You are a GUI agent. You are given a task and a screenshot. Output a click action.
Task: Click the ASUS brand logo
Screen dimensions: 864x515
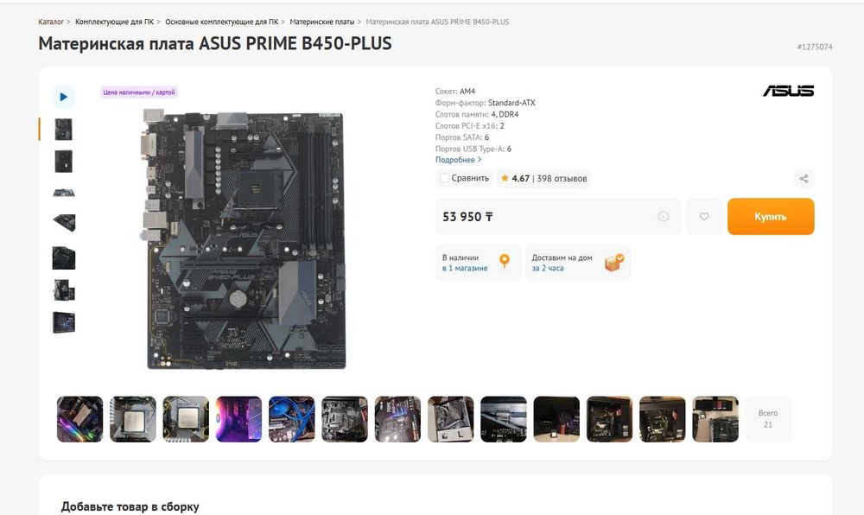(x=789, y=91)
